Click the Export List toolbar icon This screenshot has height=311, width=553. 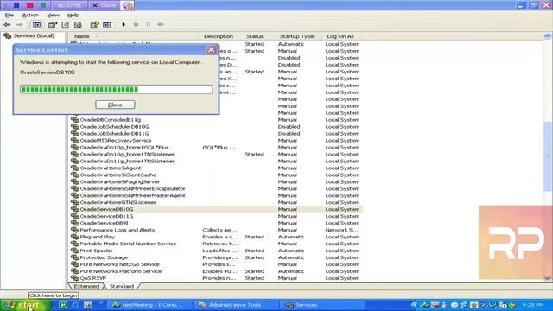tap(78, 25)
